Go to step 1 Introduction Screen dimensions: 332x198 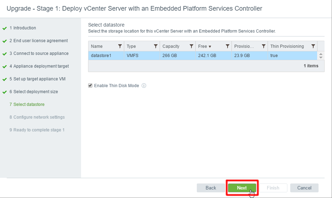coord(23,28)
